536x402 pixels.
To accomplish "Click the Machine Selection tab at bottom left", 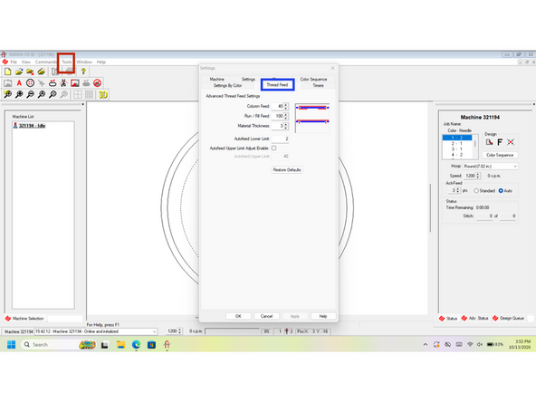I will 25,319.
